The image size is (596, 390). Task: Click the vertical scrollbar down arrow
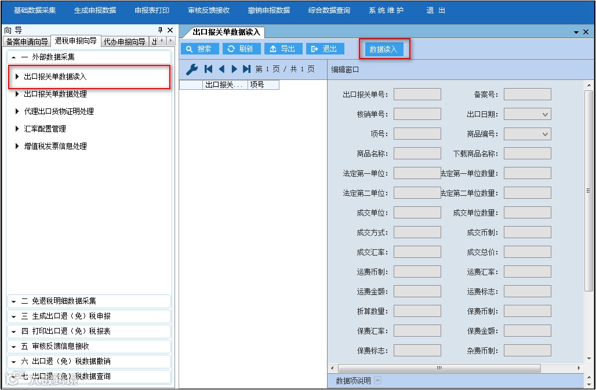[589, 359]
